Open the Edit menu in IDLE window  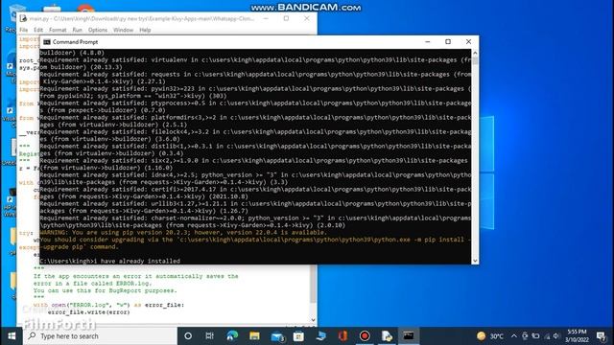tap(38, 30)
